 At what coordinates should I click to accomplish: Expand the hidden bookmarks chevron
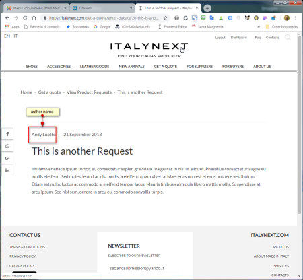click(259, 27)
